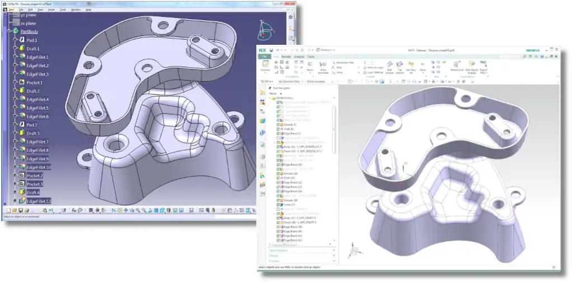The width and height of the screenshot is (572, 283).
Task: Click the Undo icon in CATIA toolbar
Action: click(51, 210)
